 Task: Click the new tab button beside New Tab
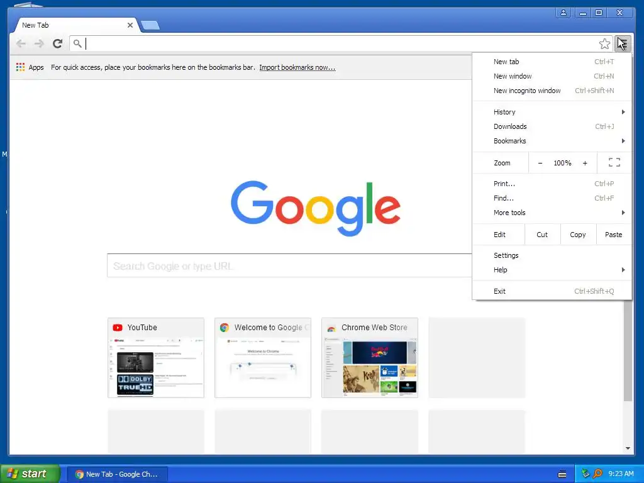(x=150, y=25)
